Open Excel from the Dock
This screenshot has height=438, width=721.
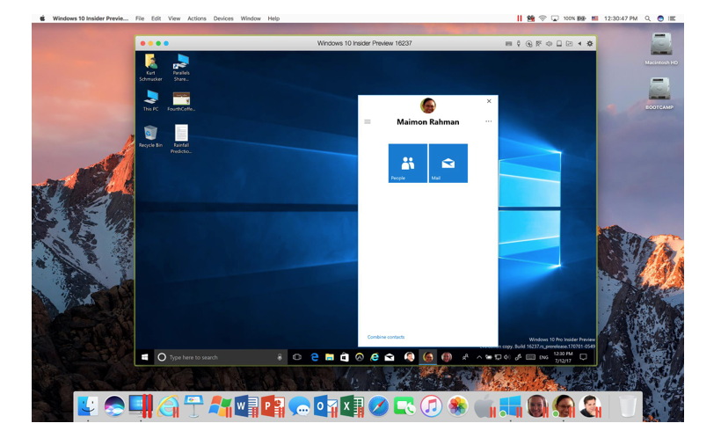[x=352, y=406]
